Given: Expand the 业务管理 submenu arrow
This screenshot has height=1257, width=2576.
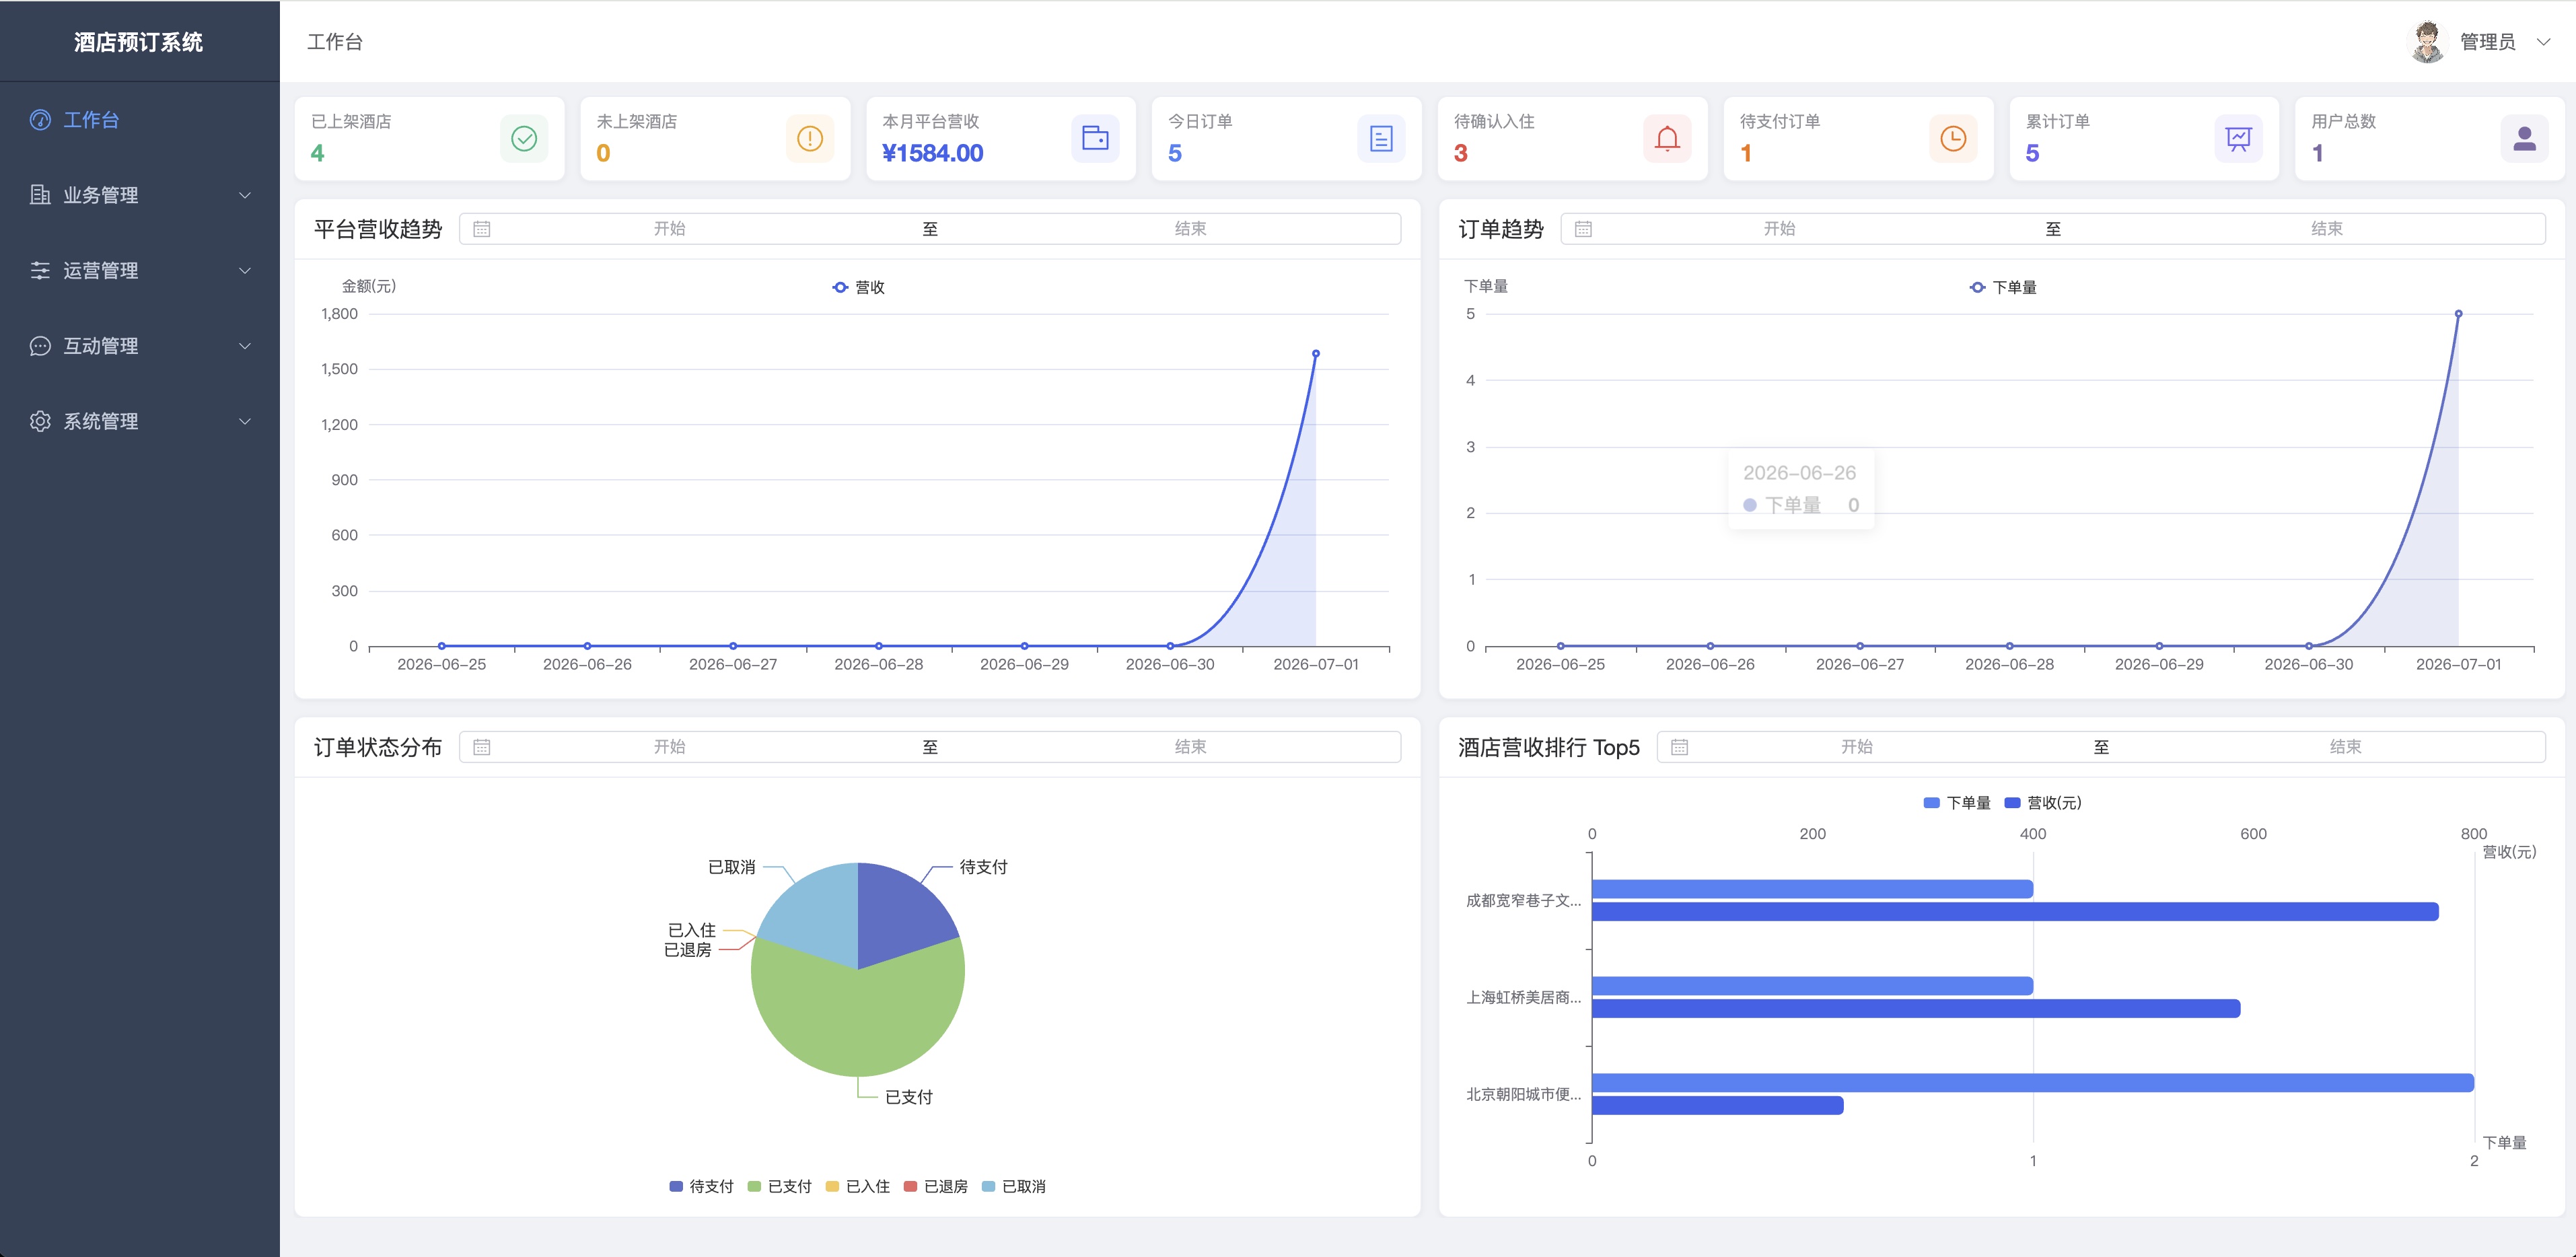Looking at the screenshot, I should (x=245, y=195).
